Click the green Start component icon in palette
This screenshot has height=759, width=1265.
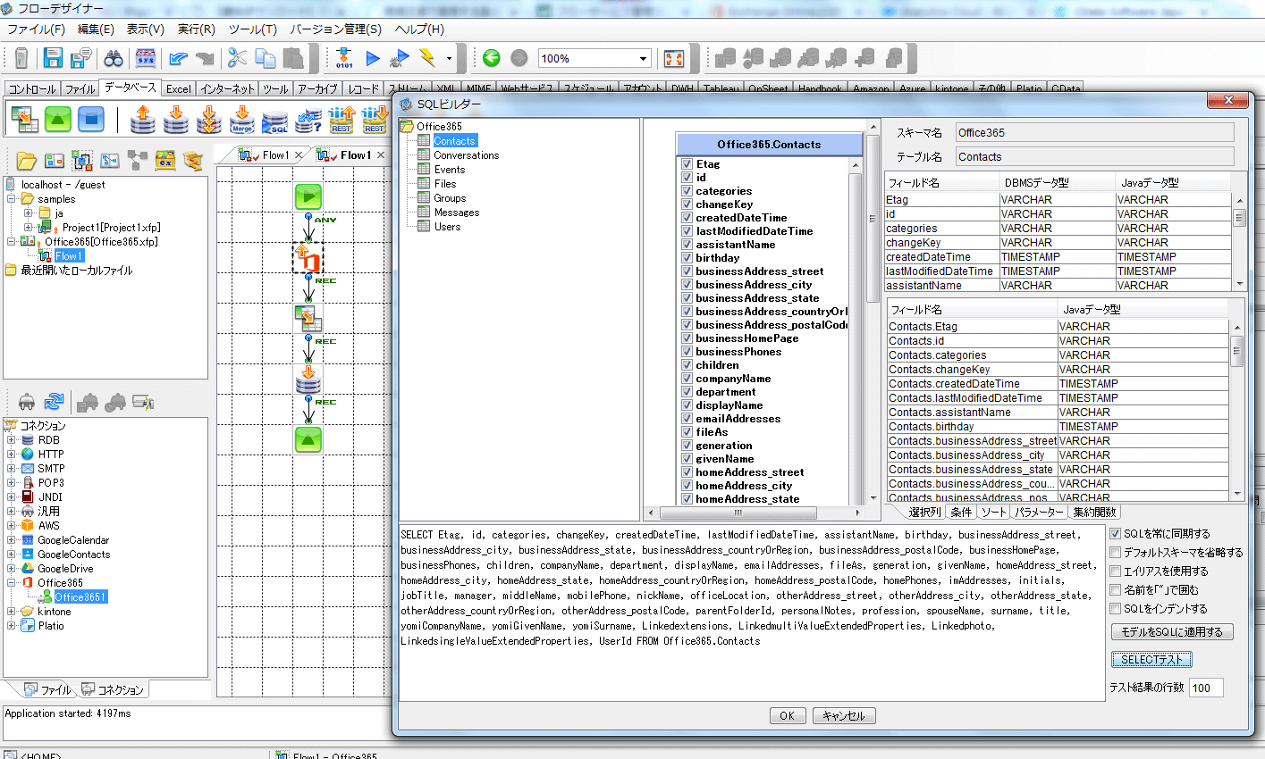(x=57, y=119)
